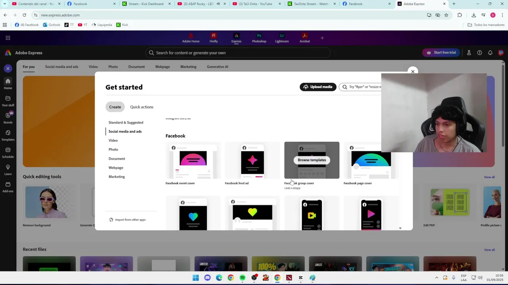Open the Windows Start menu
Screen dimensions: 508x285
[196, 278]
